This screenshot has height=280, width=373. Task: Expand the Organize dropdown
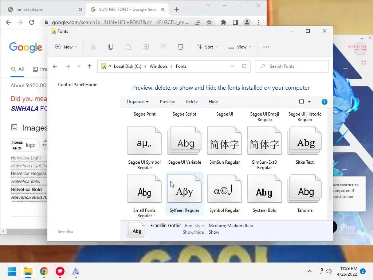click(138, 102)
